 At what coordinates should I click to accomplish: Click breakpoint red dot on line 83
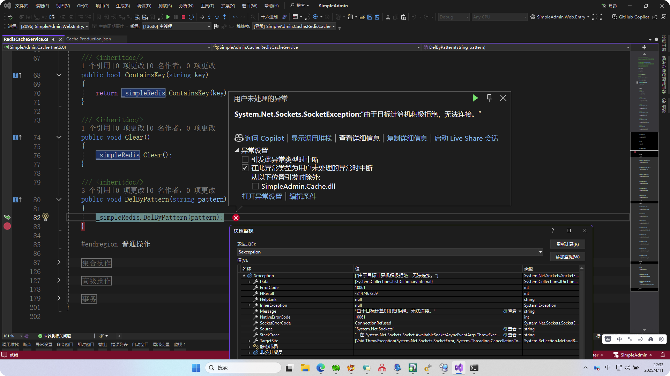[x=7, y=226]
